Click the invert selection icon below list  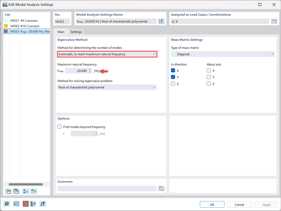[x=34, y=191]
